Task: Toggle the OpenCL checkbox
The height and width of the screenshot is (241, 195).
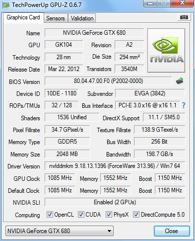Action: (50, 215)
